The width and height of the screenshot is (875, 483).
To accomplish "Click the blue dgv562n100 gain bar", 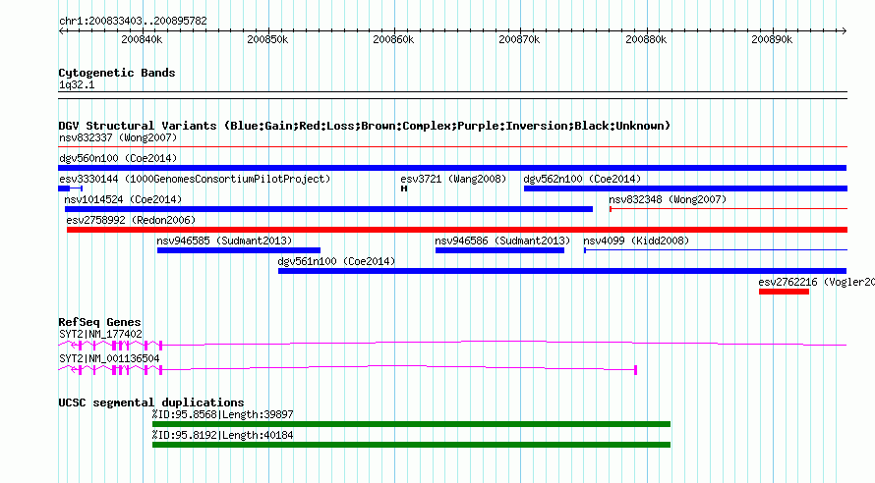I will click(x=685, y=188).
